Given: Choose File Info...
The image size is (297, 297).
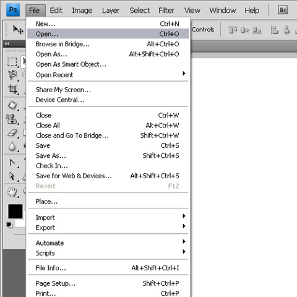Looking at the screenshot, I should coord(108,268).
